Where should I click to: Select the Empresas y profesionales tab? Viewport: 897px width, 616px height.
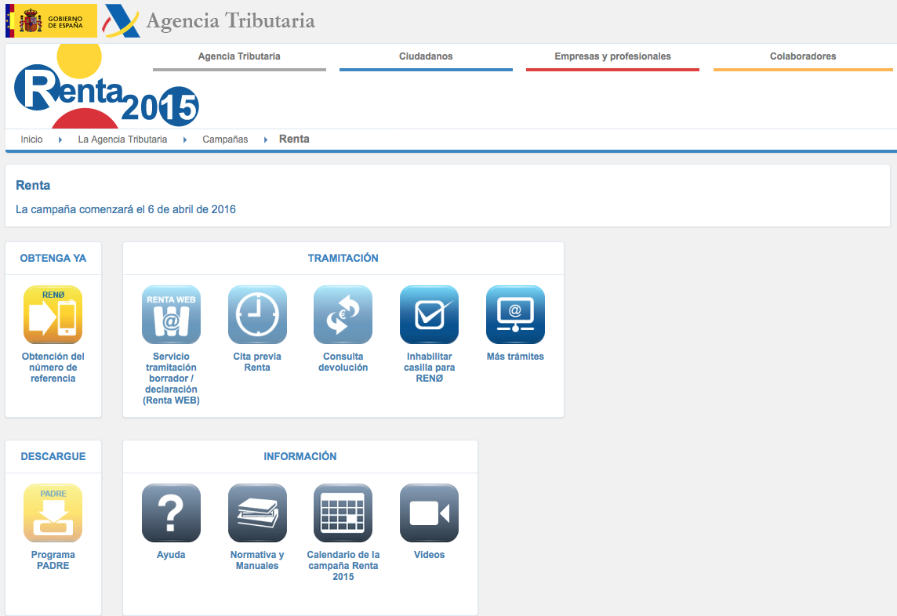[x=612, y=56]
